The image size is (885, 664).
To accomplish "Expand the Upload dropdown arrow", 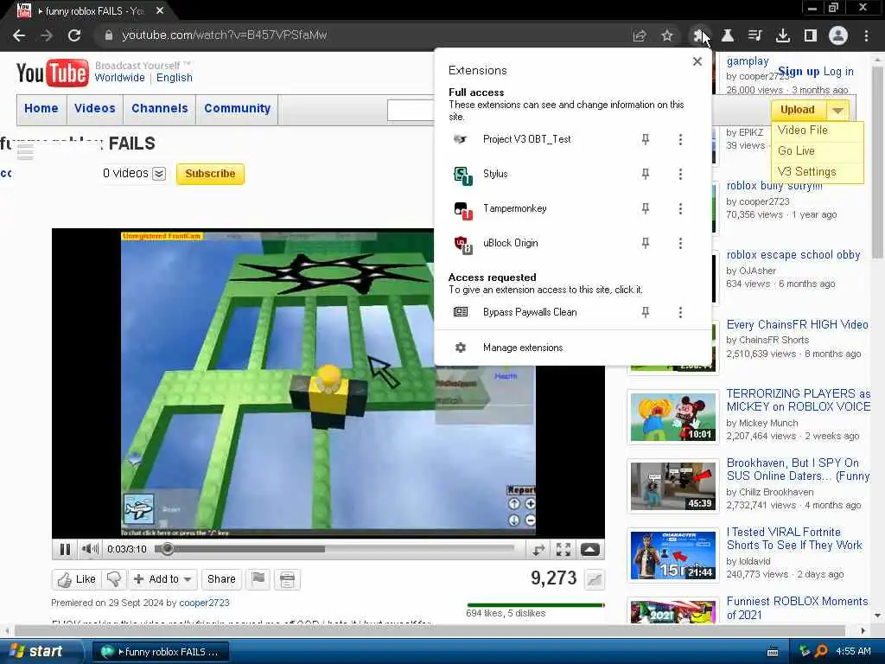I will [837, 110].
